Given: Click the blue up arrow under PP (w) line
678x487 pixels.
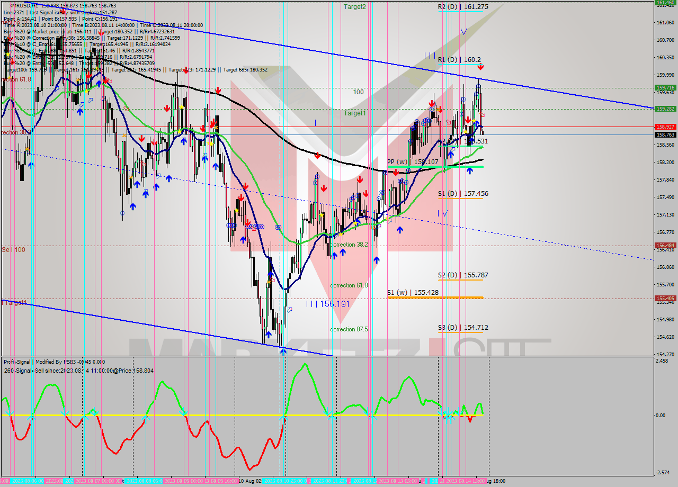Looking at the screenshot, I should [x=470, y=171].
